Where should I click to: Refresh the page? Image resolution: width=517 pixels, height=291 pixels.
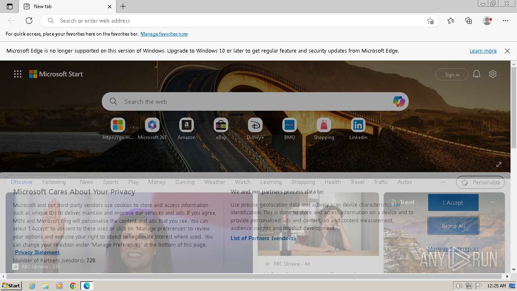(29, 21)
